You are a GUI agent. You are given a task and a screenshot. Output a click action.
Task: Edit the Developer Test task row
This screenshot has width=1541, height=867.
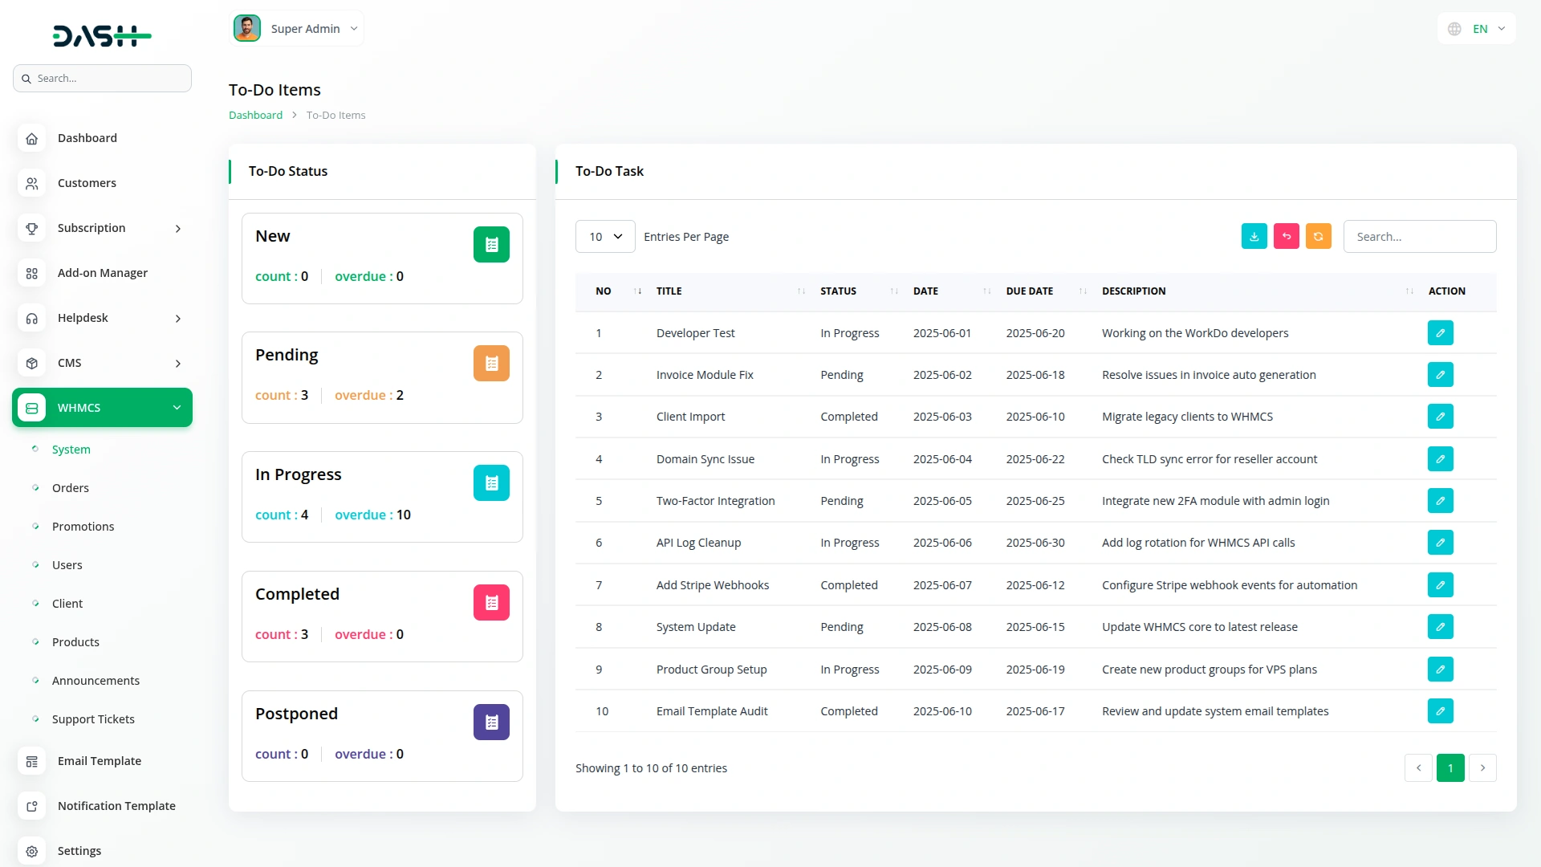[x=1440, y=333]
